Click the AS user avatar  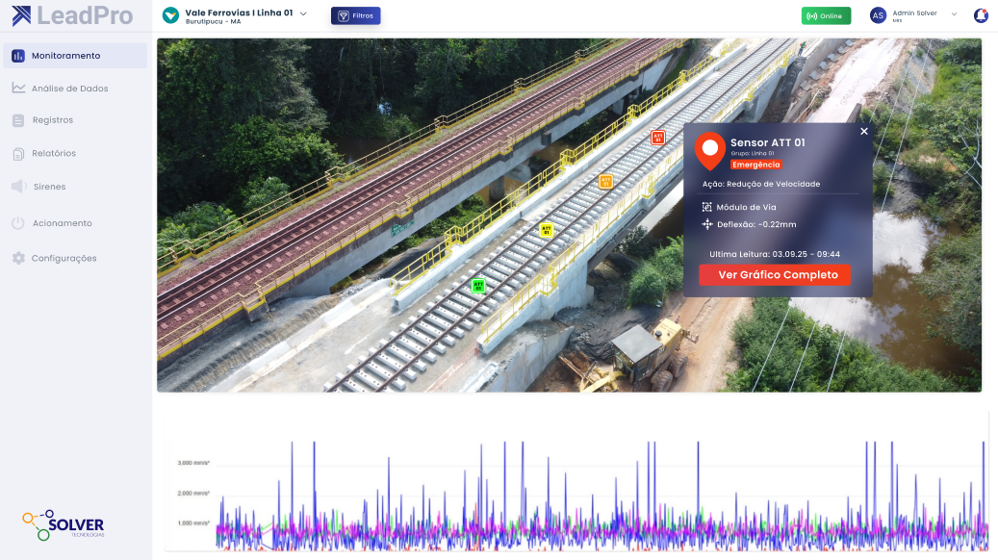tap(878, 15)
